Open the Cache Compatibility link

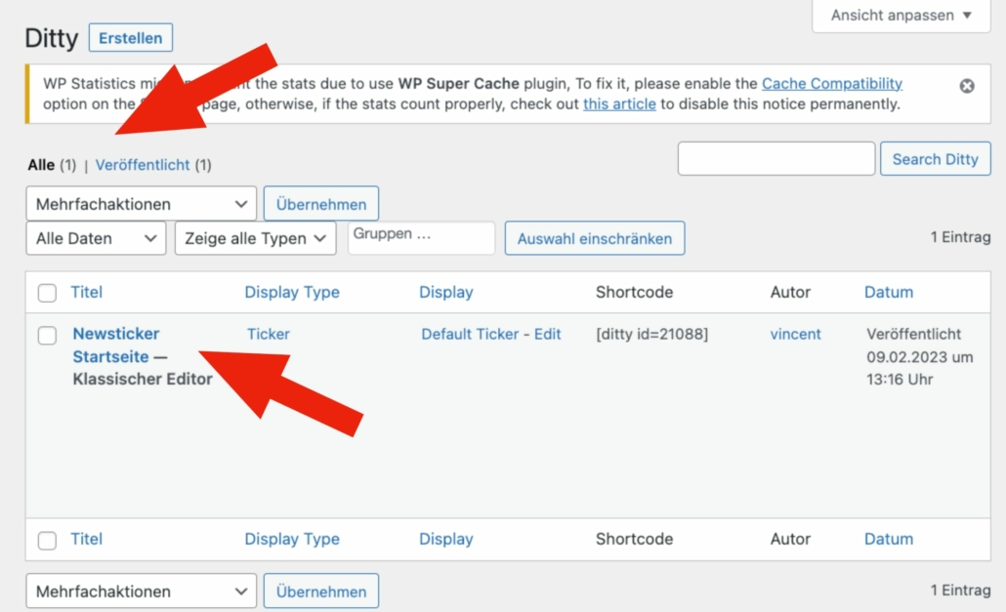click(x=831, y=84)
